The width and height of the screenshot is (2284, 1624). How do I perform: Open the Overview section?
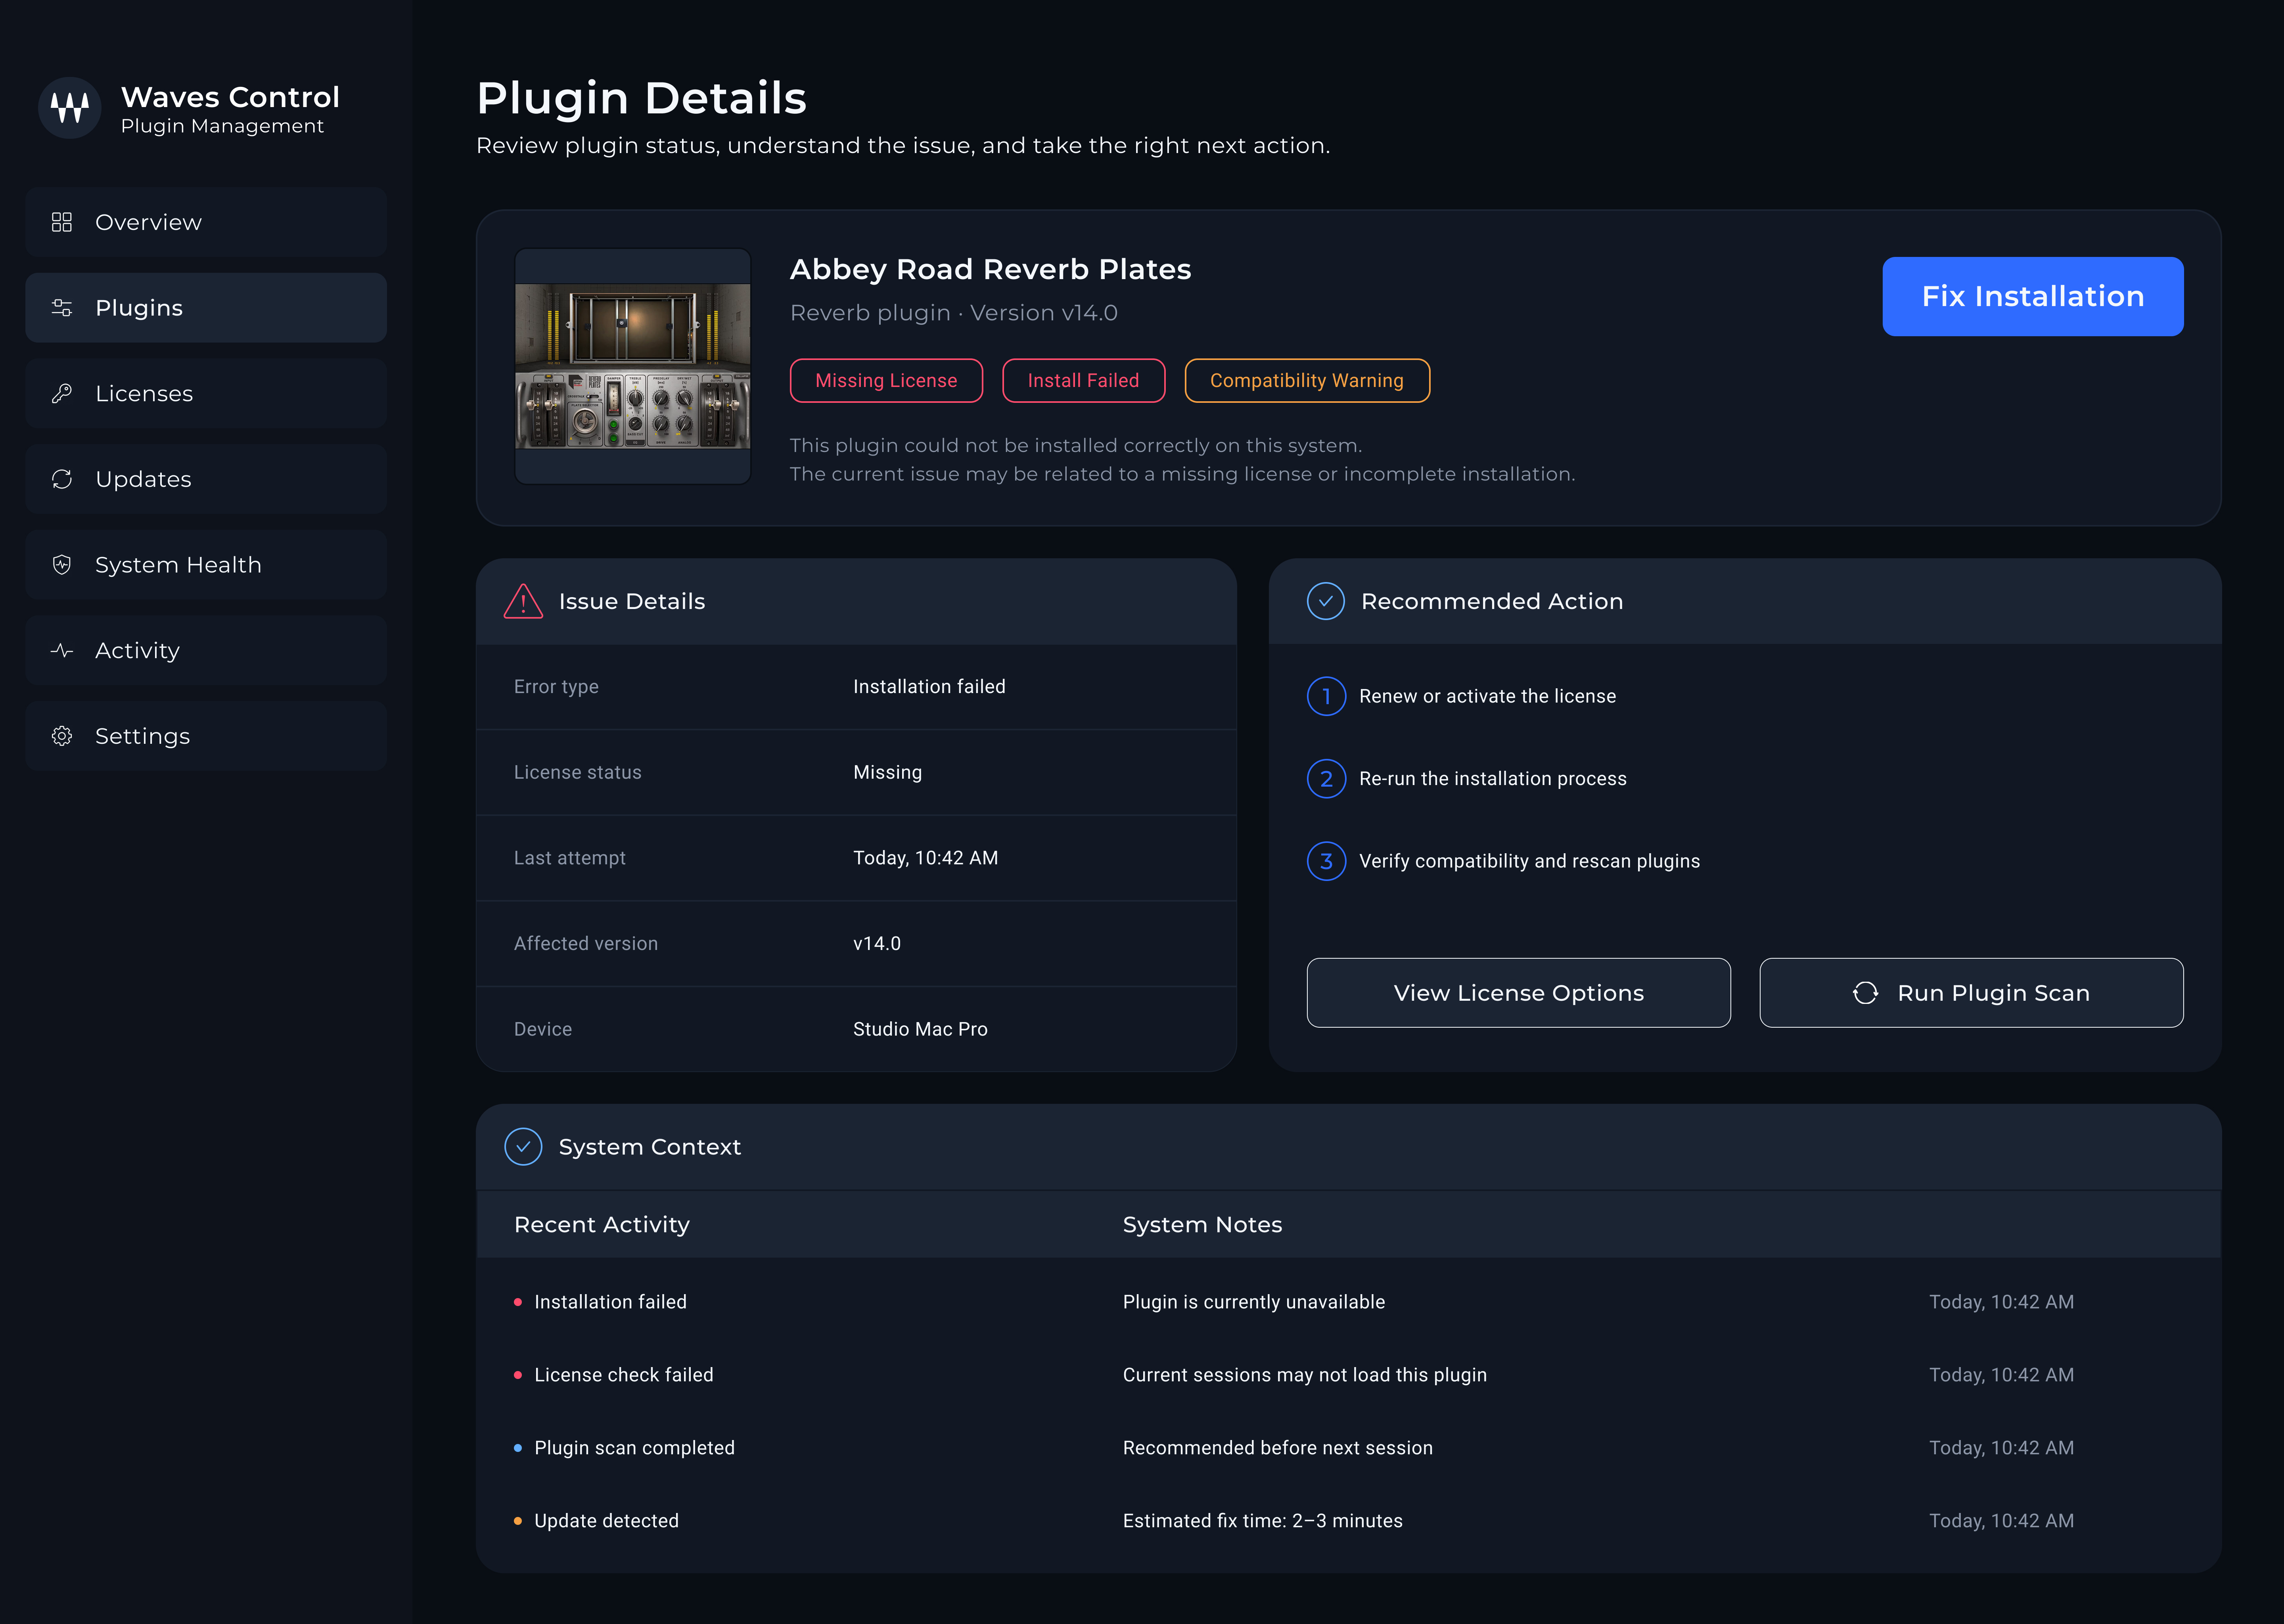pyautogui.click(x=206, y=222)
